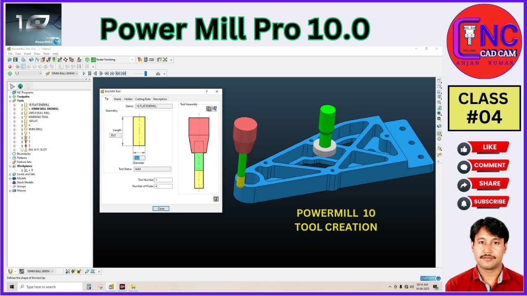
Task: Expand the Toolpaths tree node
Action: (x=10, y=97)
